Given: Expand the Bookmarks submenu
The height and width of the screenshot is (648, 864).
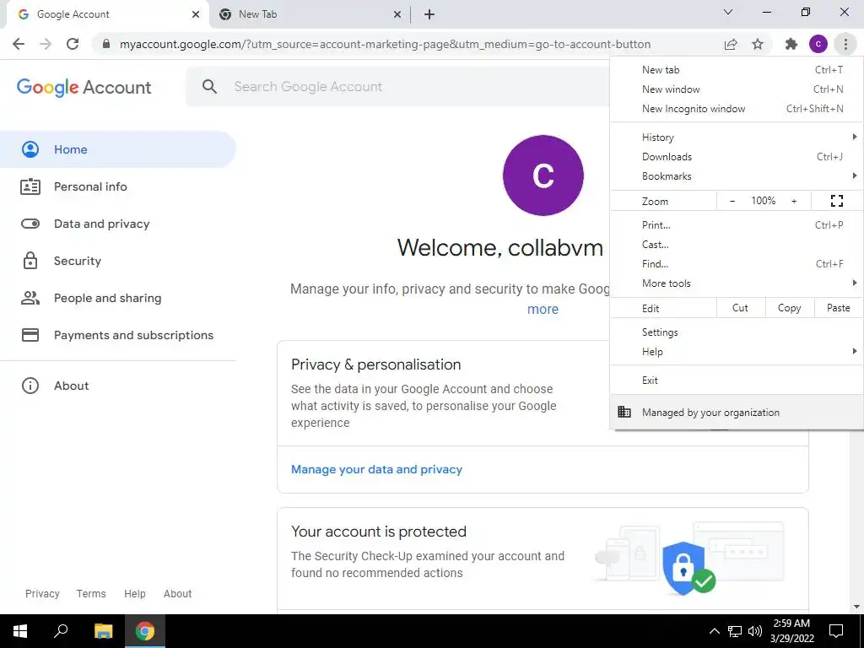Looking at the screenshot, I should click(x=736, y=176).
